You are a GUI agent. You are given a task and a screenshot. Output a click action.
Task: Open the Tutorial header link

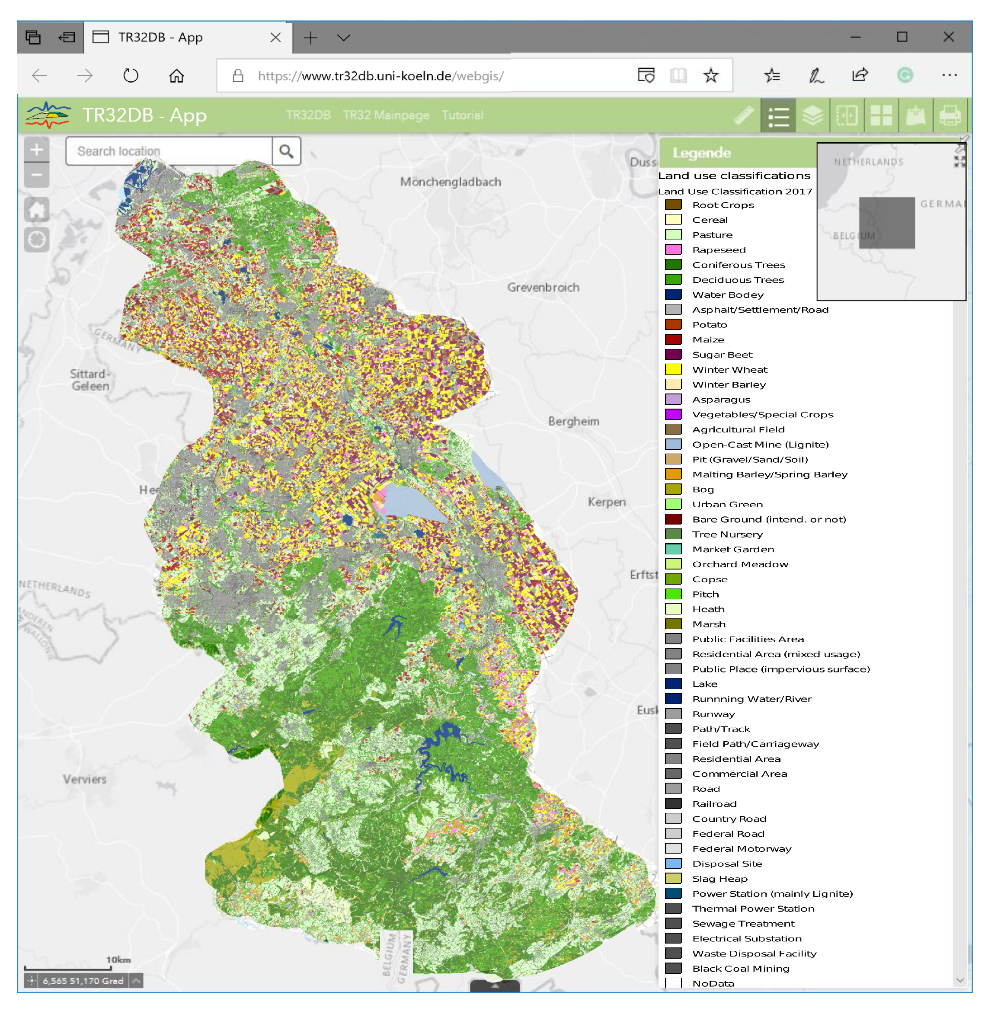coord(462,115)
